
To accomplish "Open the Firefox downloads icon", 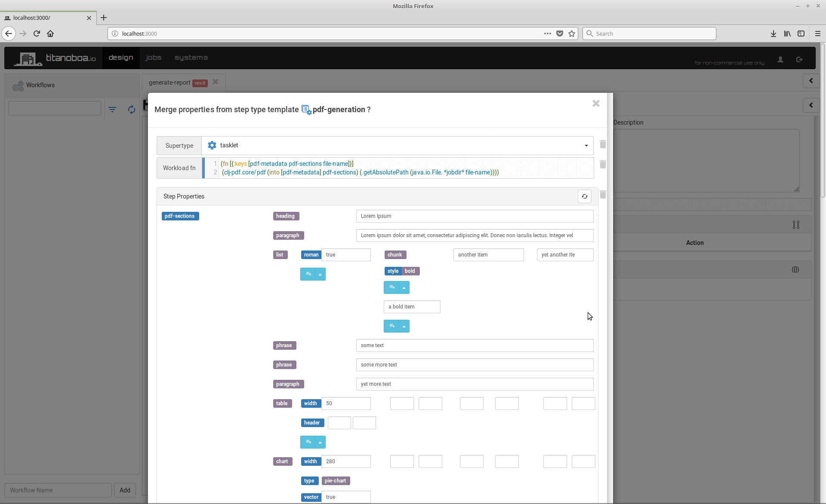I will click(x=773, y=34).
